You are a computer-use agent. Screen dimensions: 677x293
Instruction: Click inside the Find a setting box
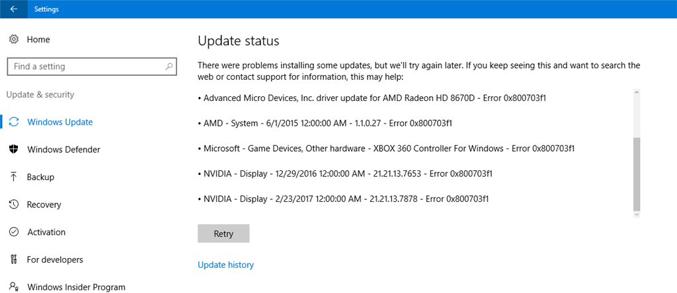(91, 67)
